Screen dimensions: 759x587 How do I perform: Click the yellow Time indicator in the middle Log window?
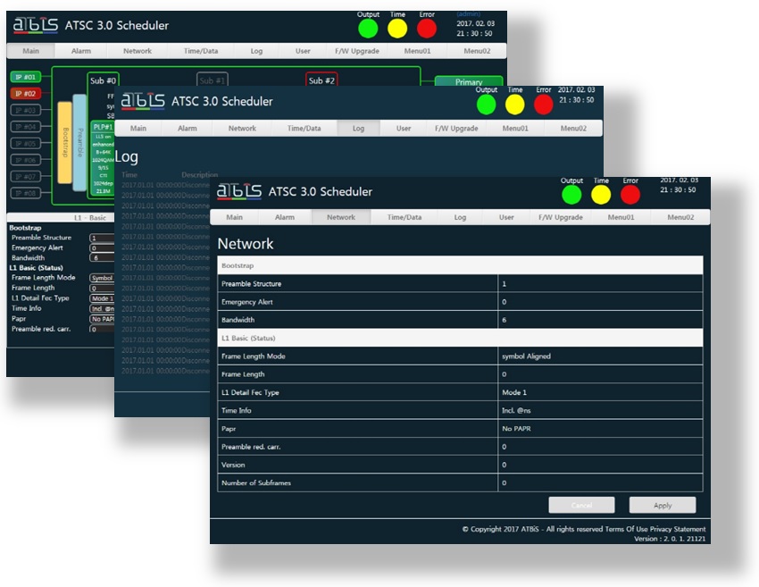[x=514, y=105]
